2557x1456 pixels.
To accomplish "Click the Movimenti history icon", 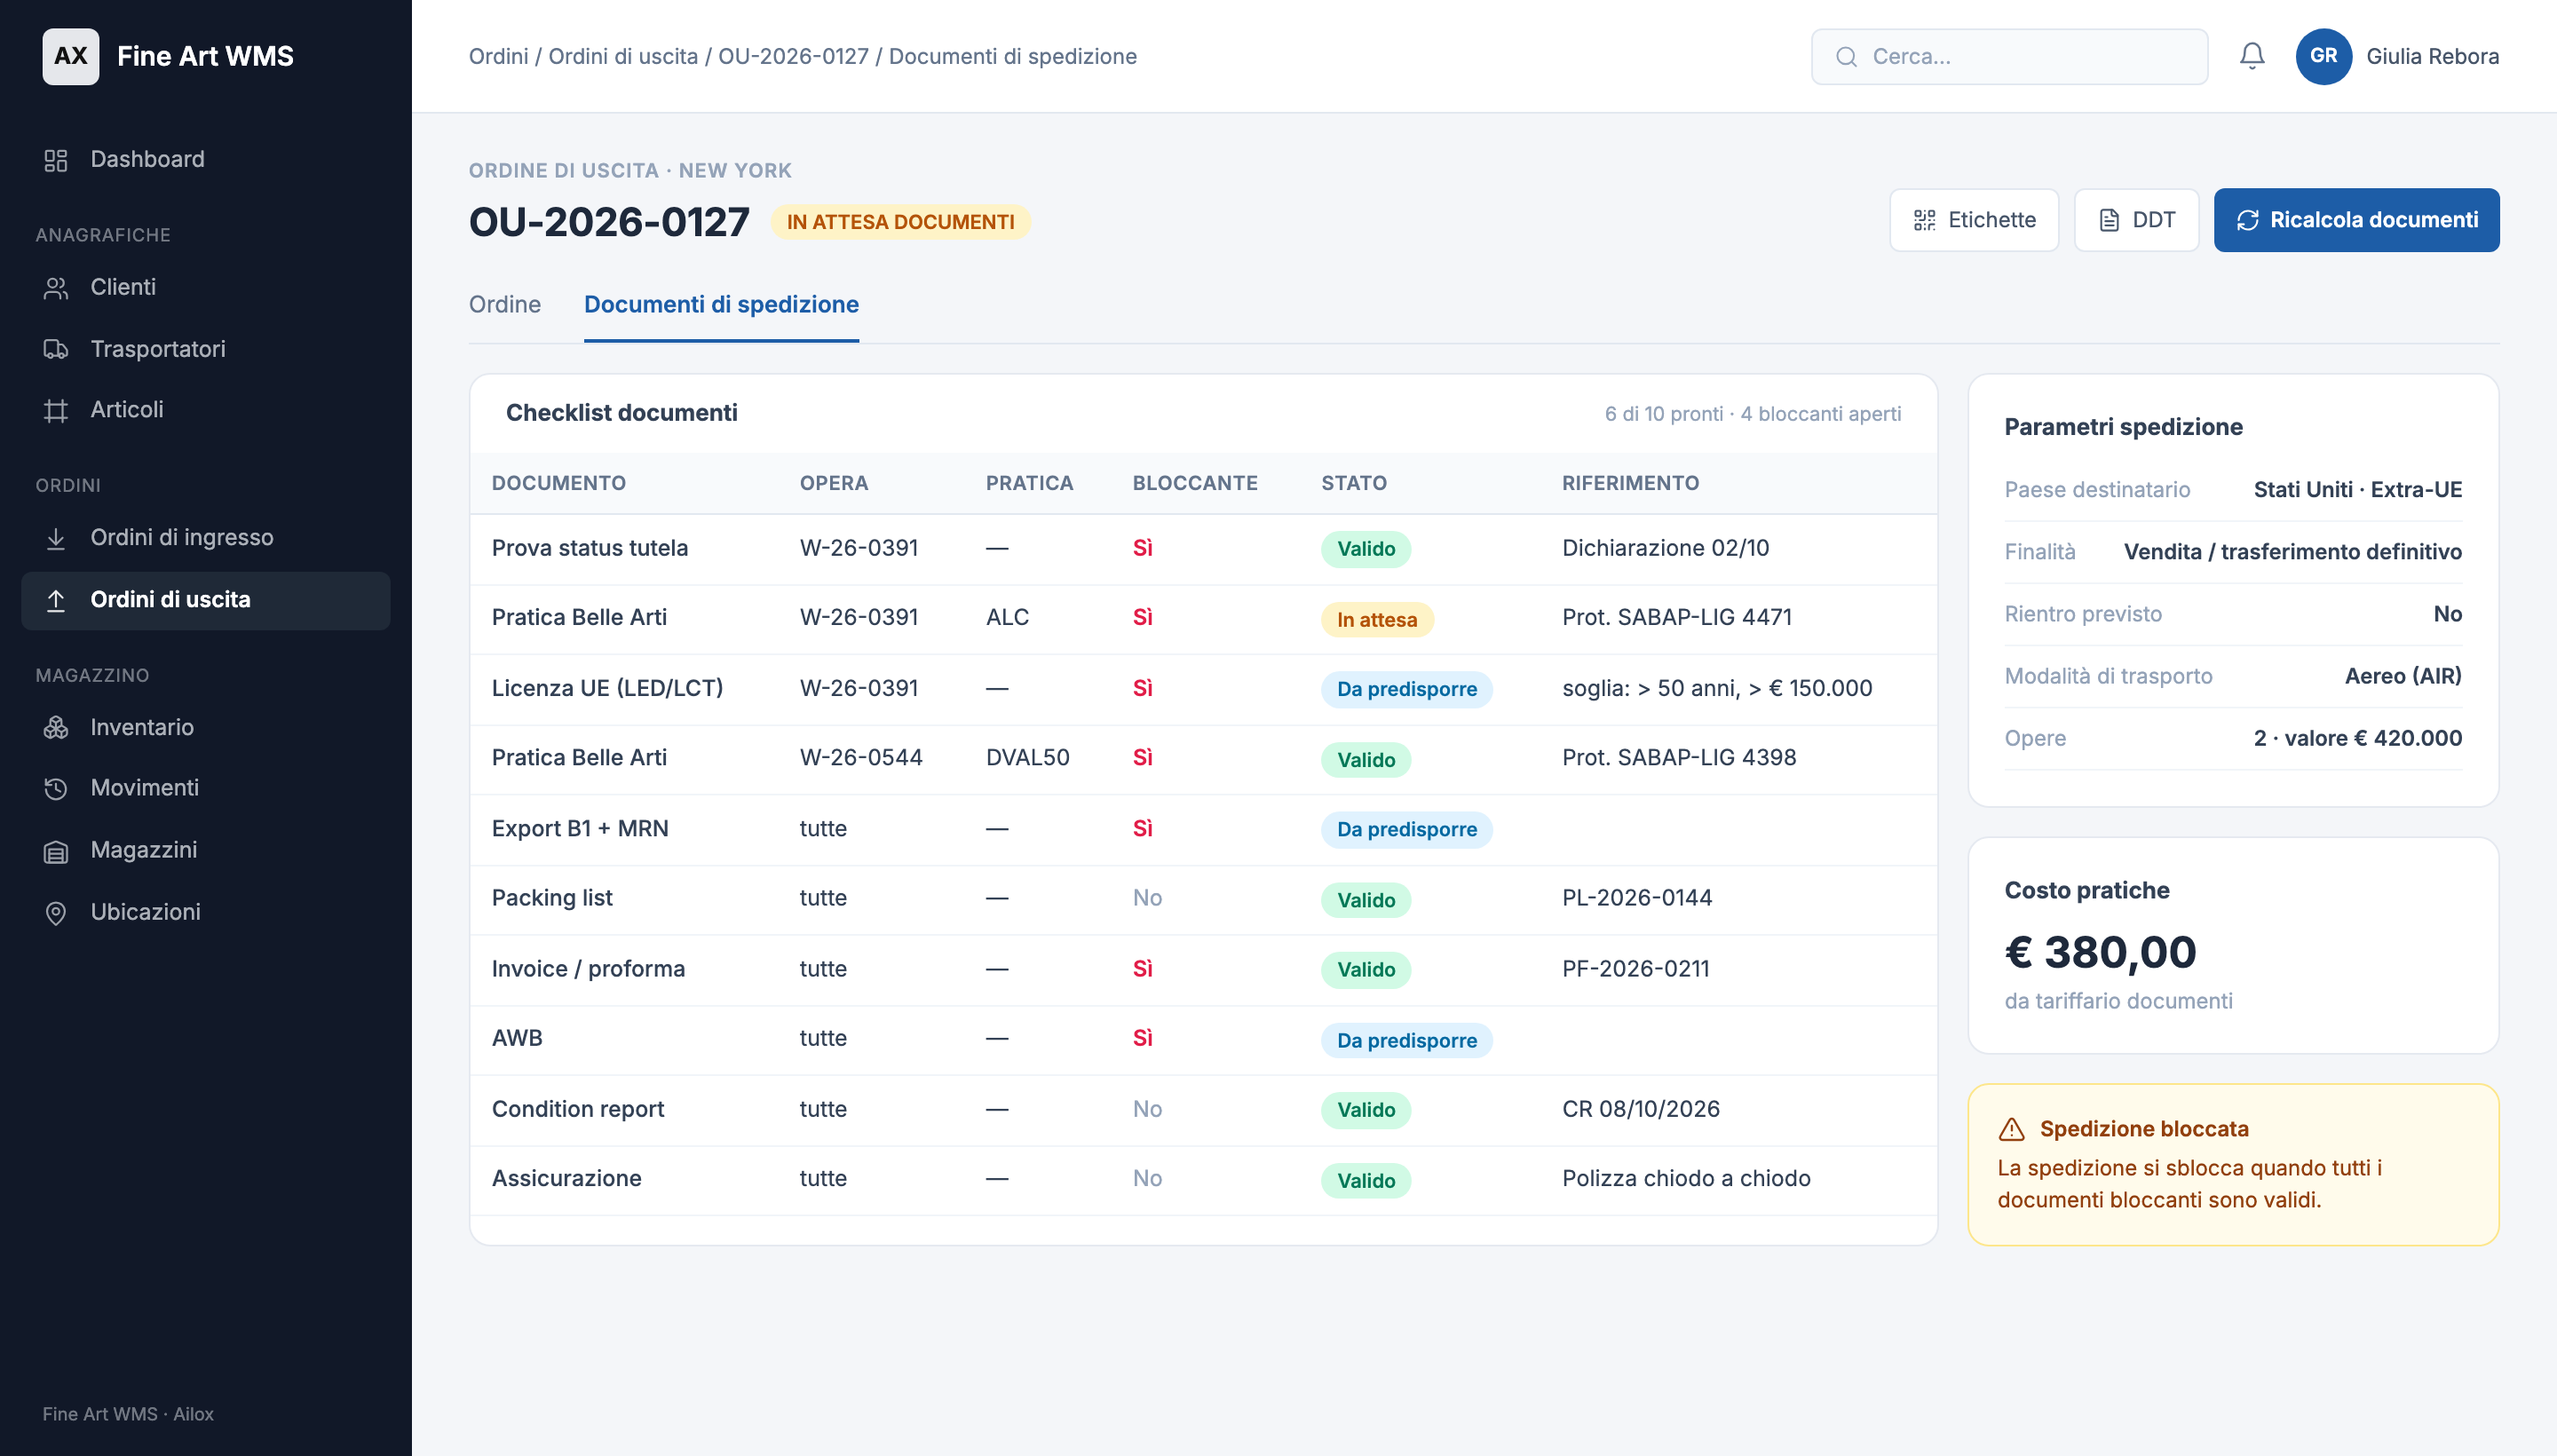I will 56,788.
